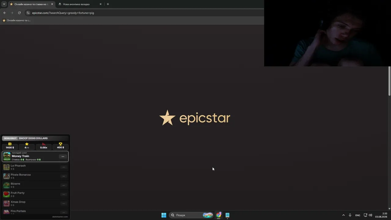The width and height of the screenshot is (391, 220).
Task: Open the Xmas Drop slot thumbnail
Action: (6, 204)
